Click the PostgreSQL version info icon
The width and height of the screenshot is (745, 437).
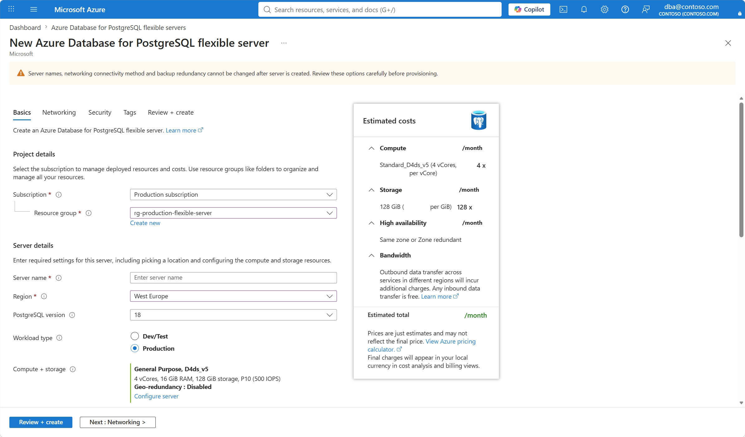(x=72, y=315)
